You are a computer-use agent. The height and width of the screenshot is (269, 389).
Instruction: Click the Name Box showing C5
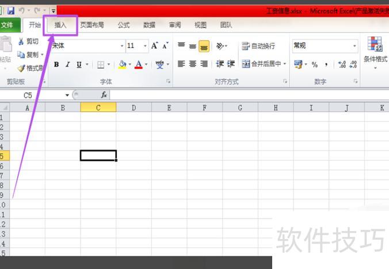pyautogui.click(x=28, y=95)
